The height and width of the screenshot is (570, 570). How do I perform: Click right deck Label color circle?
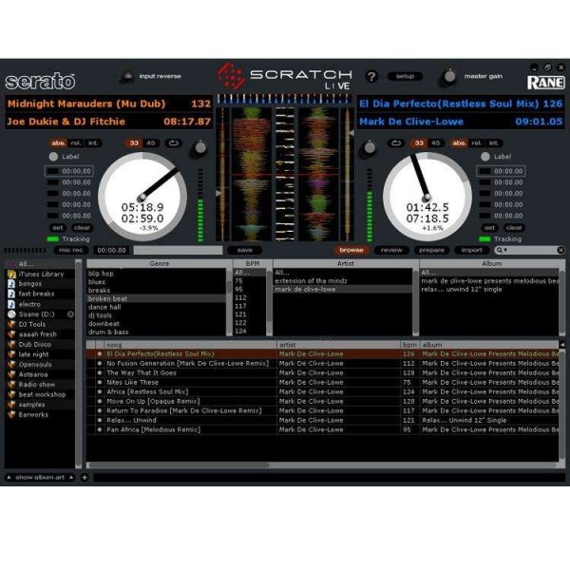485,157
